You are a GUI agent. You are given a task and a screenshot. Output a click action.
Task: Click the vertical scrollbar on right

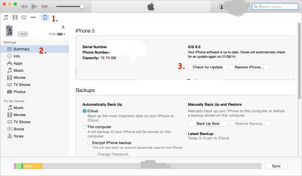[x=299, y=61]
